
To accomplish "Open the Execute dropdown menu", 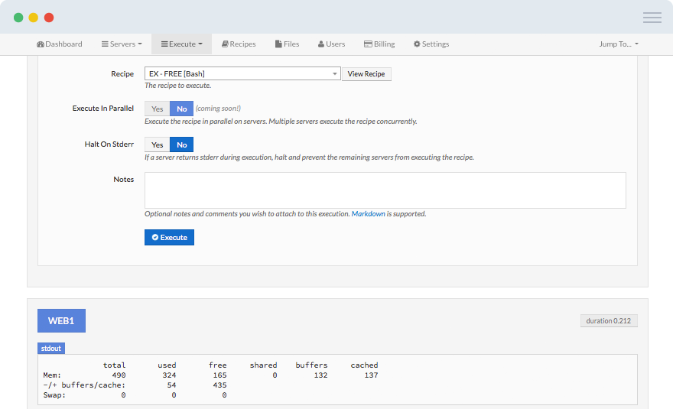I will (181, 44).
